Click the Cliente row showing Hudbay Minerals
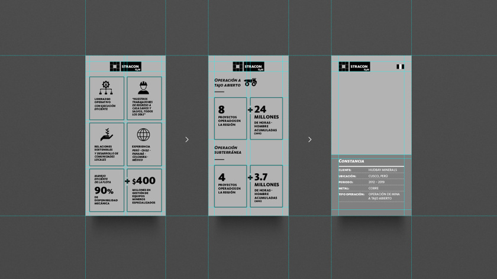 point(372,170)
